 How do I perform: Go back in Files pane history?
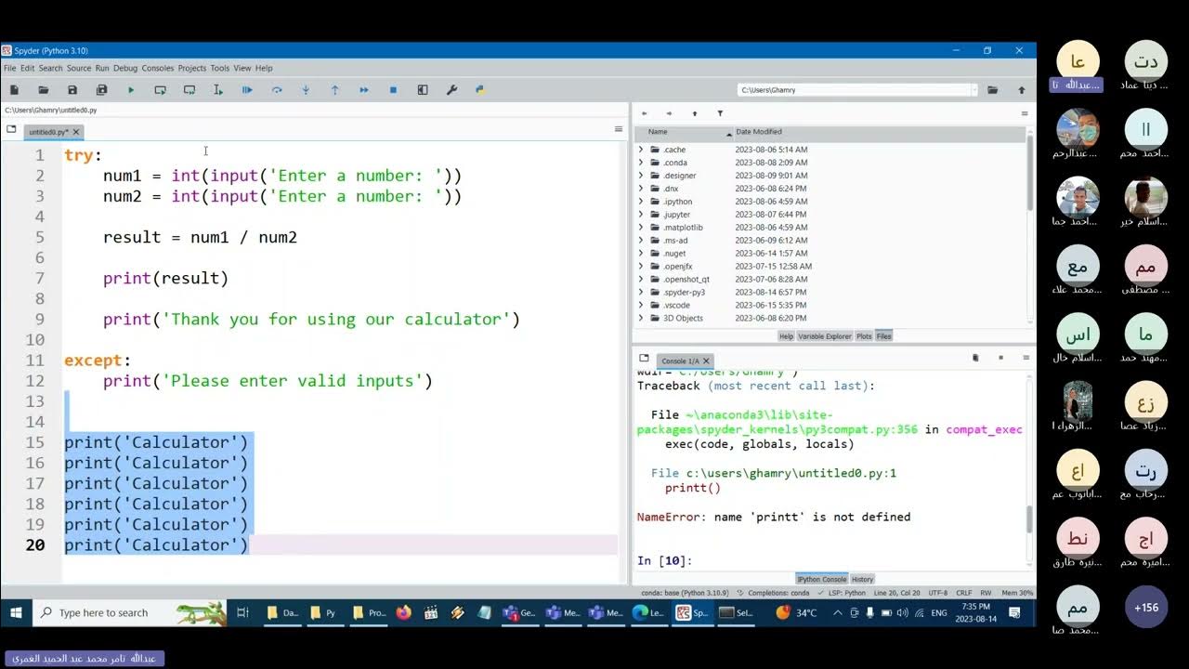click(x=645, y=113)
